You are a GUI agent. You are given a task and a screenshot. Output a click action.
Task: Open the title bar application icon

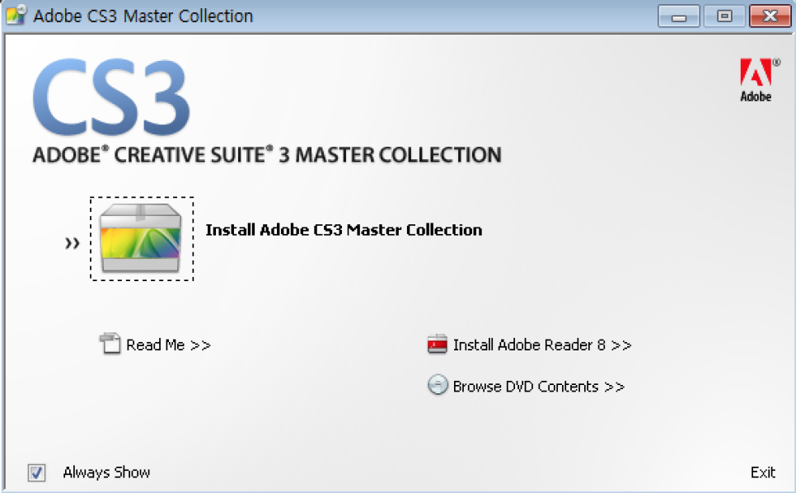point(16,16)
